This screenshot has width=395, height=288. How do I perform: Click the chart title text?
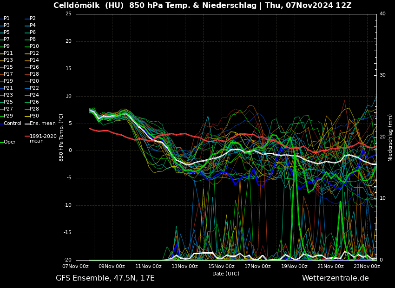click(202, 6)
